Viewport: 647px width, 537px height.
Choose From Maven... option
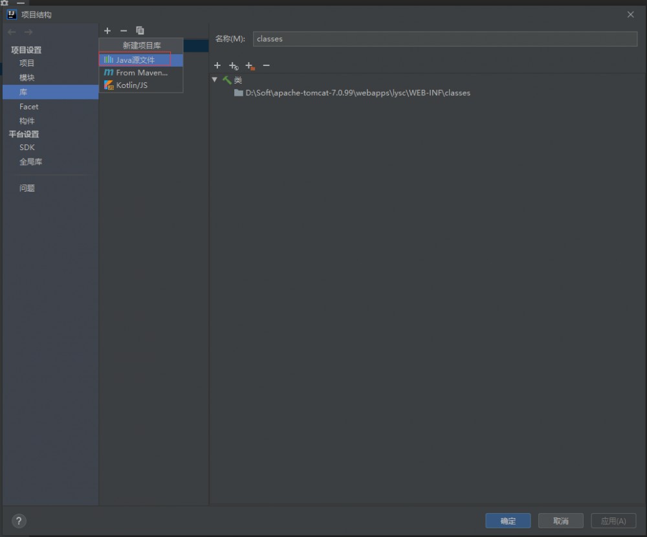click(x=140, y=72)
